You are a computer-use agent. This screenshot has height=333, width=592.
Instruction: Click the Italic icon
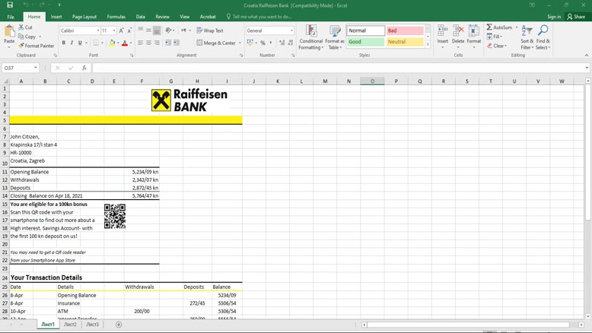point(72,43)
